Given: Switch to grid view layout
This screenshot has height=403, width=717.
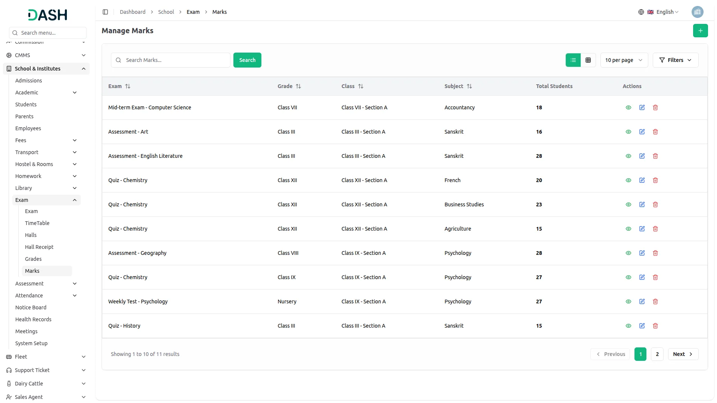Looking at the screenshot, I should tap(588, 60).
